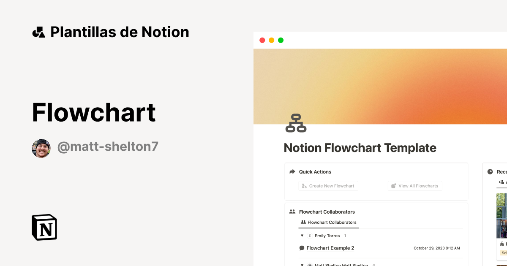
Task: Expand the Emily Torres collaborator group
Action: 302,236
